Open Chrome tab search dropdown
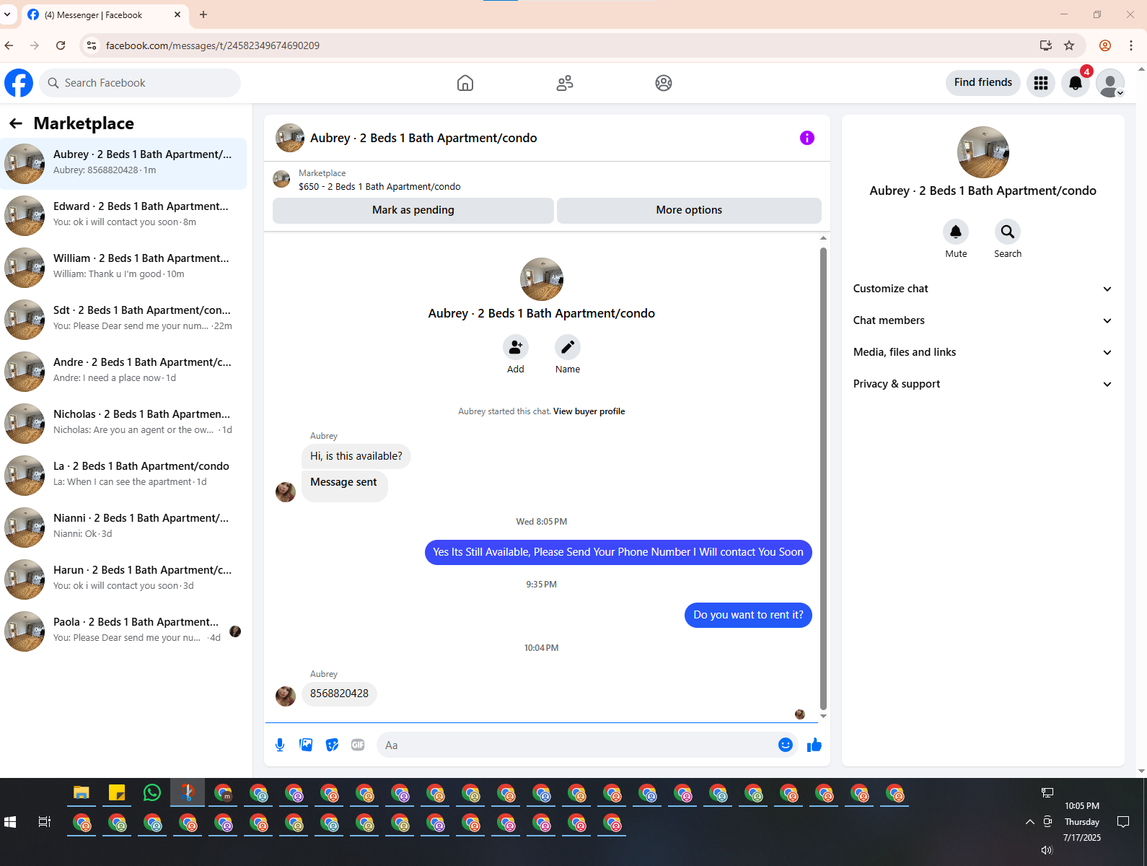Image resolution: width=1147 pixels, height=866 pixels. point(7,14)
